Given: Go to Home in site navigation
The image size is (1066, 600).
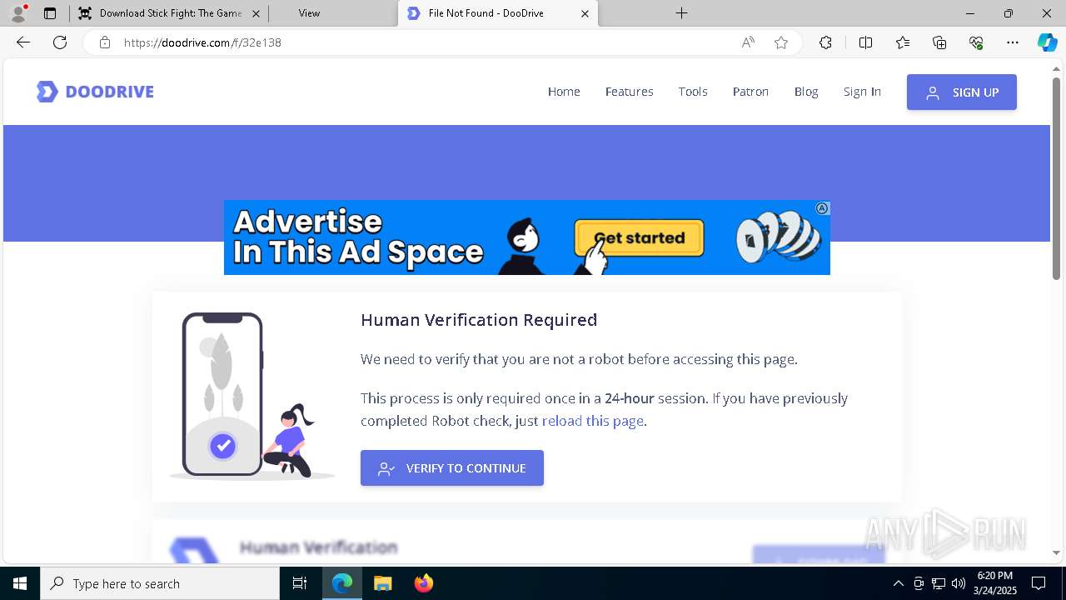Looking at the screenshot, I should [x=564, y=92].
